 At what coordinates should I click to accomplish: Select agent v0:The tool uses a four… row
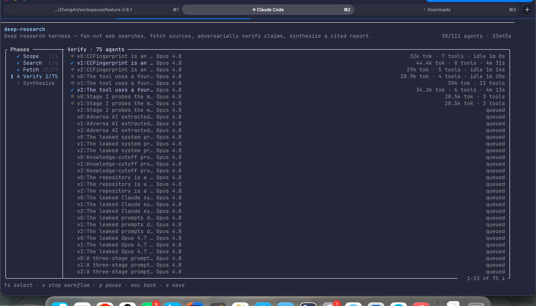(287, 76)
